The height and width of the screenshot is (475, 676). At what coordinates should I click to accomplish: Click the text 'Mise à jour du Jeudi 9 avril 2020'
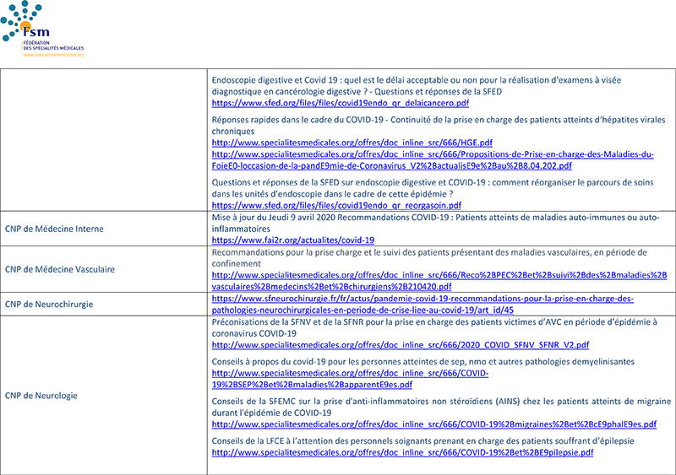coord(273,217)
